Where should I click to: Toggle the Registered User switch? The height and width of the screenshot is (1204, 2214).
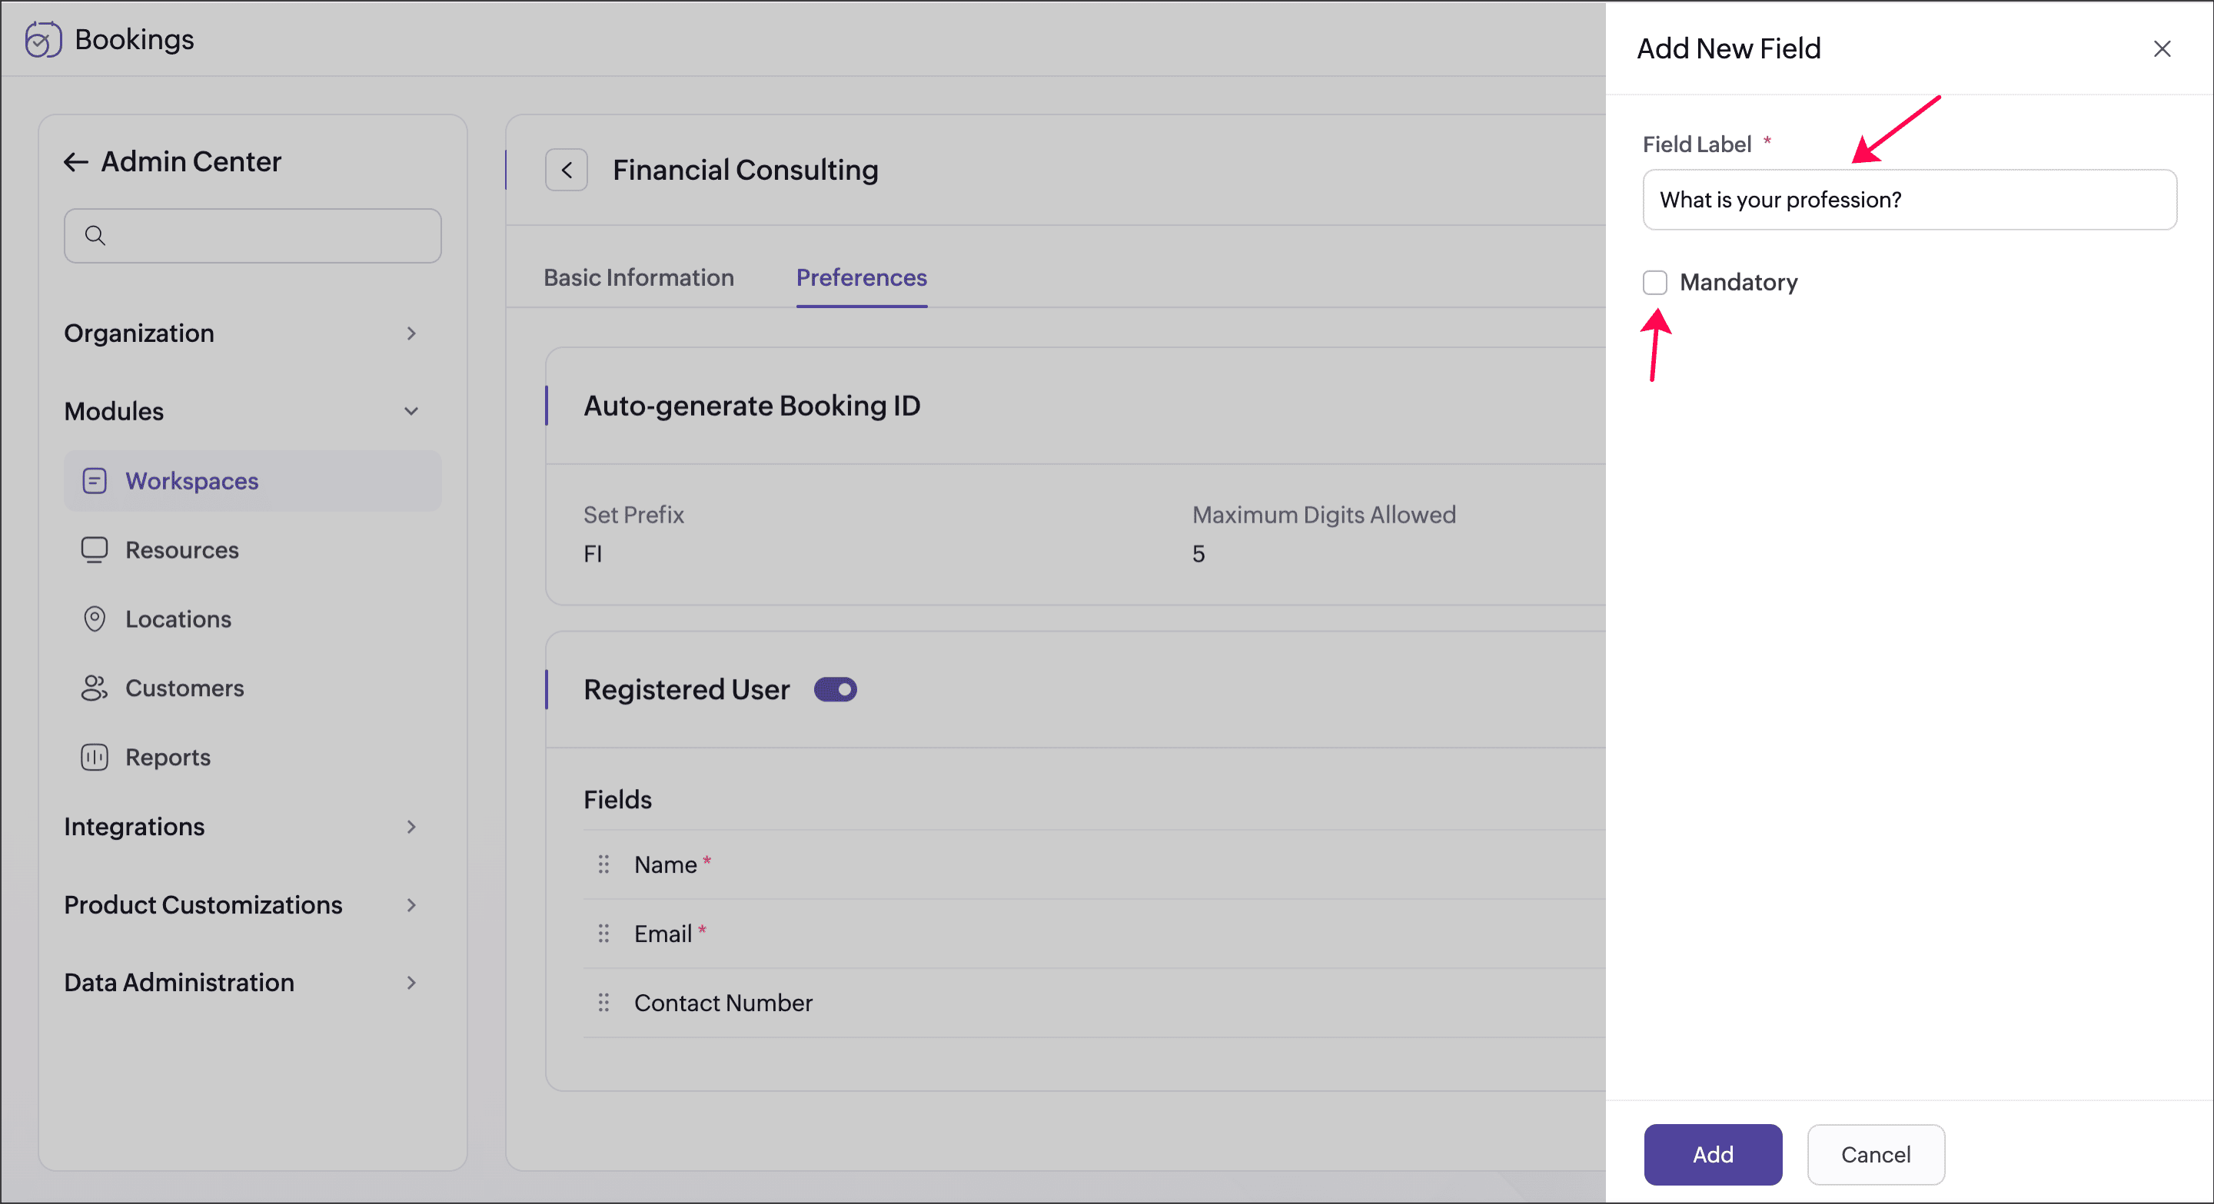(x=836, y=690)
